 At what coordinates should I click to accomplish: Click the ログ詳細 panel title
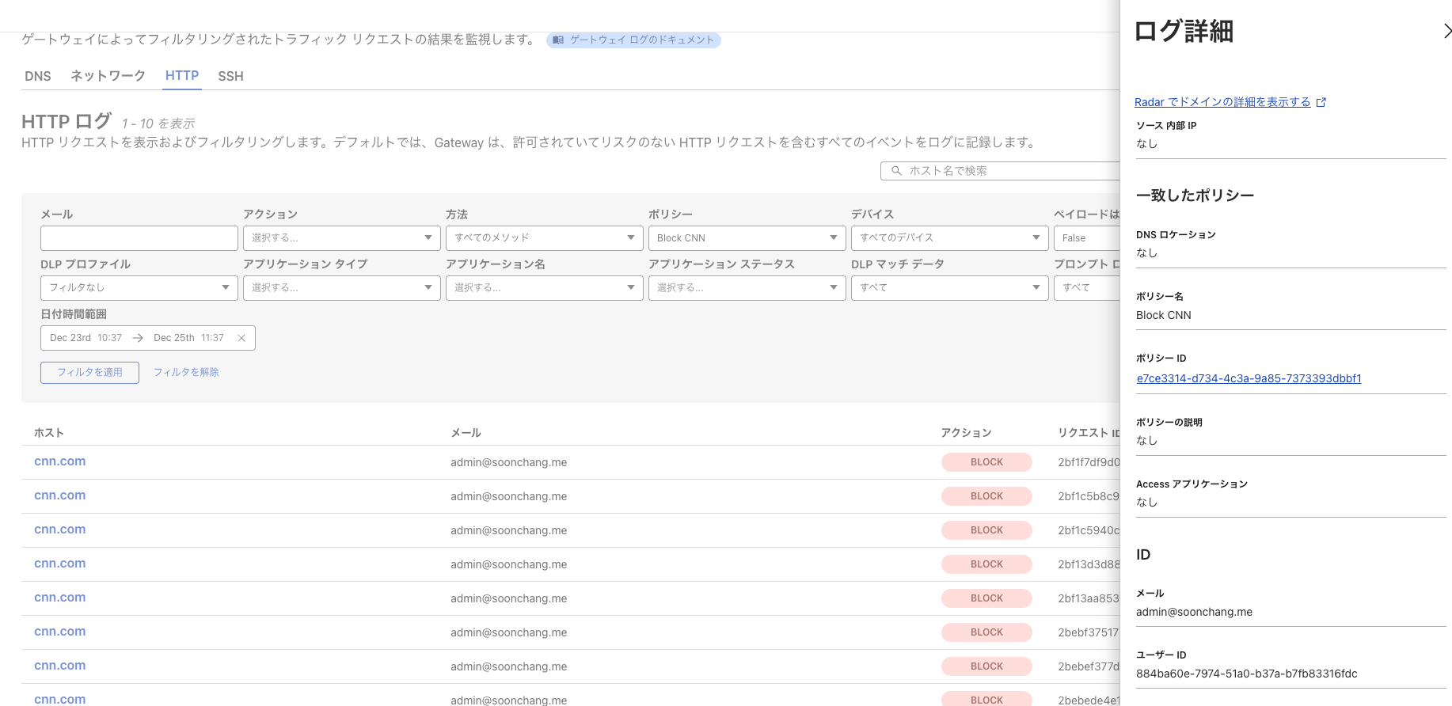[x=1184, y=32]
